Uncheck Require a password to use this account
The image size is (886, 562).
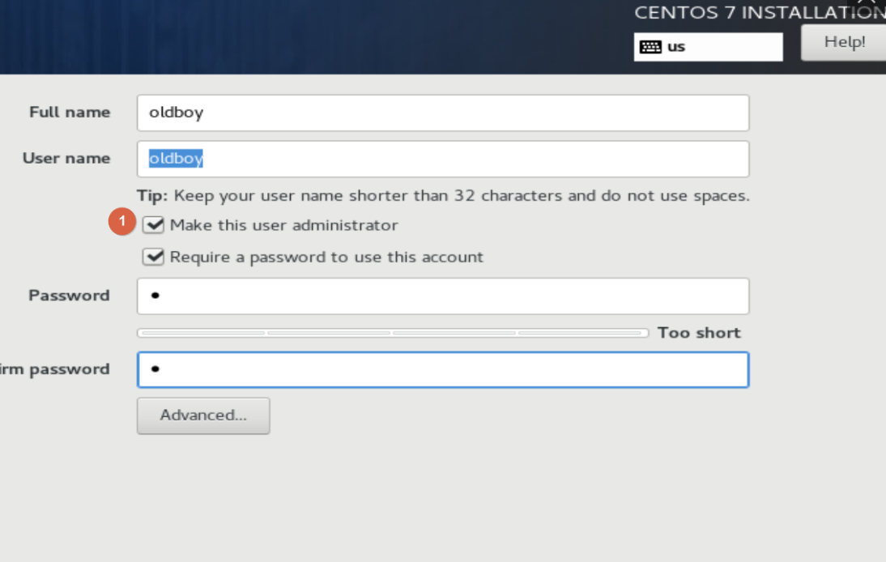click(x=153, y=257)
